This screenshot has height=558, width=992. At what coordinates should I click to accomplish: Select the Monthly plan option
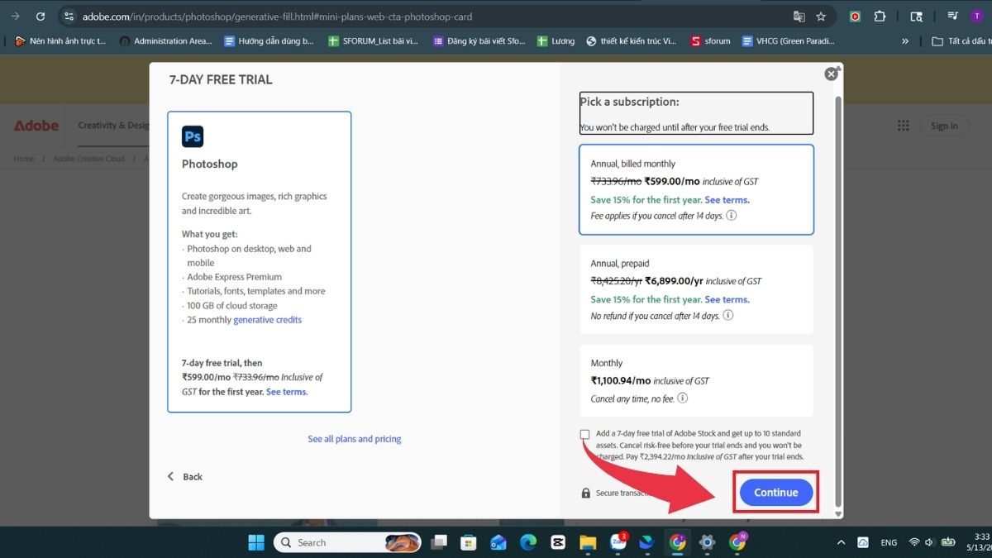click(697, 380)
